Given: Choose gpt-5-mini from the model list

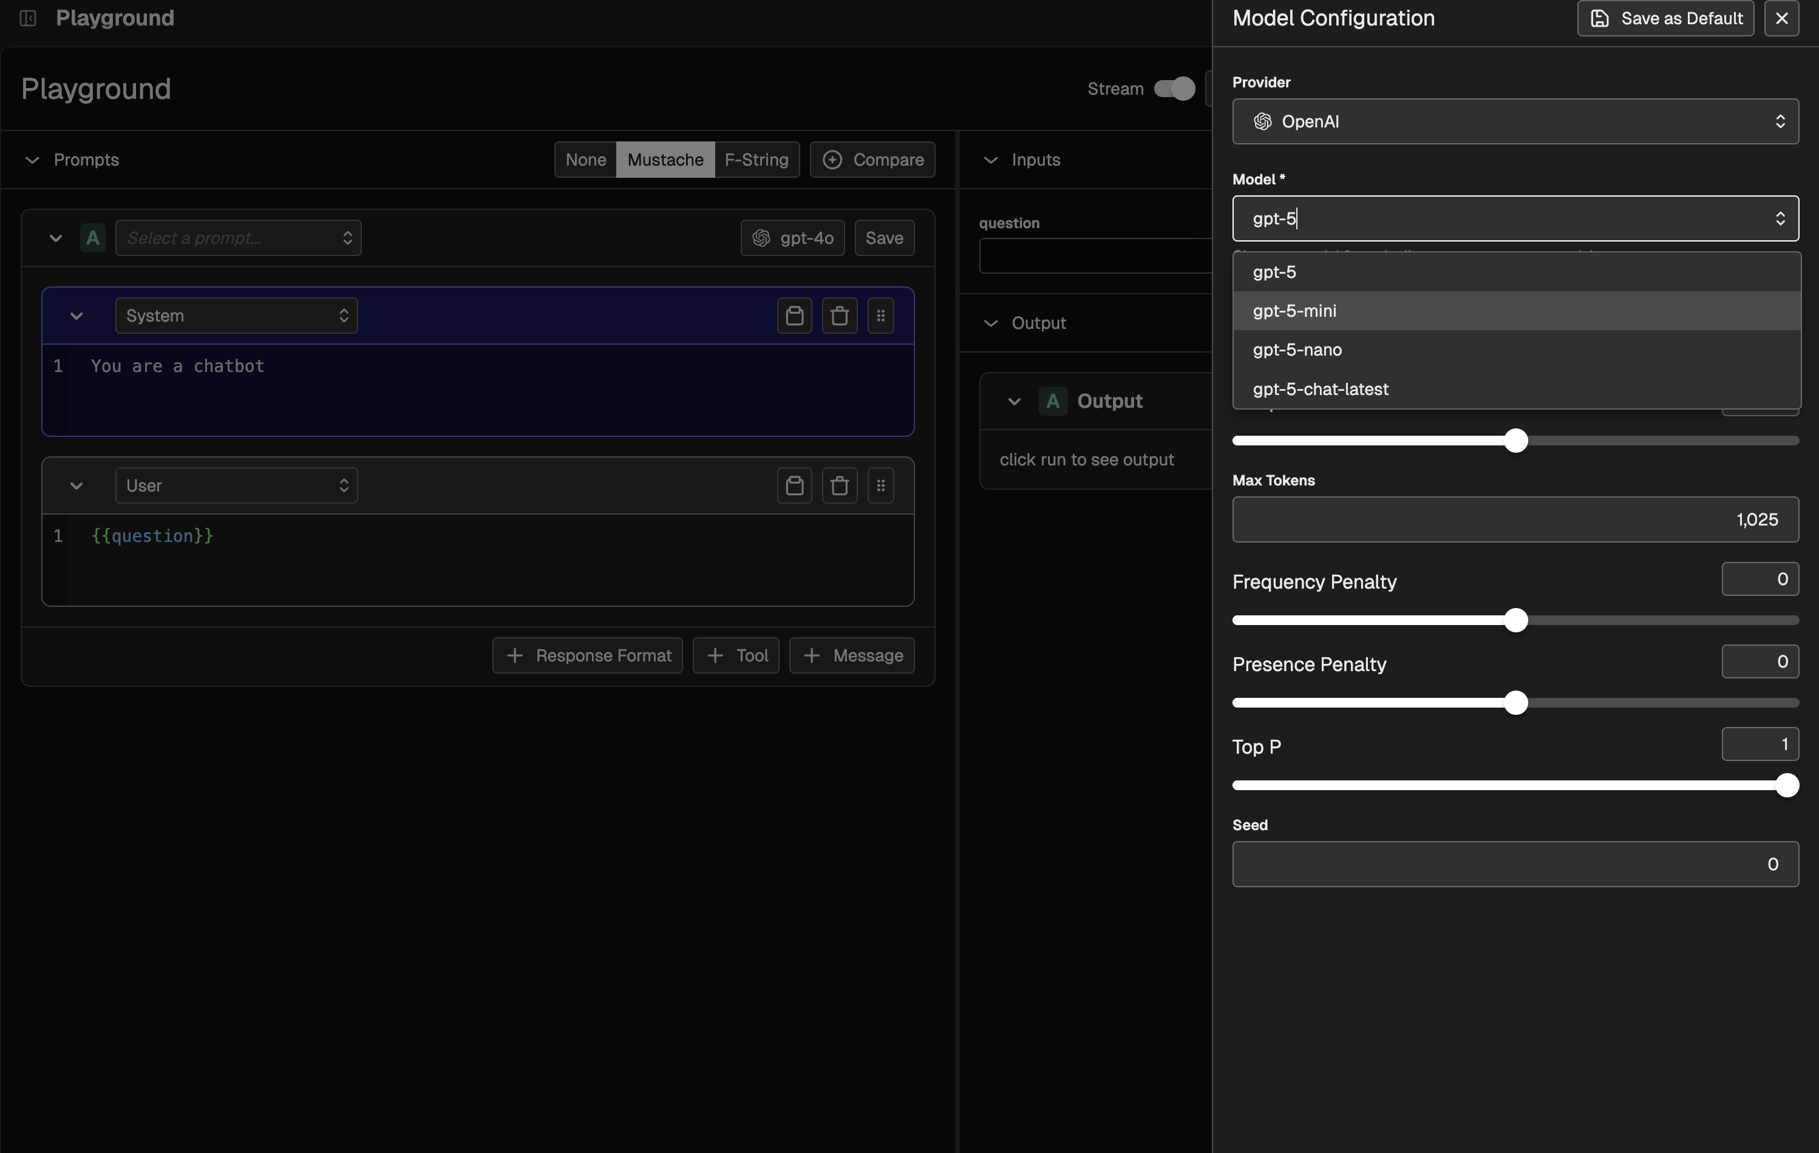Looking at the screenshot, I should (x=1294, y=311).
